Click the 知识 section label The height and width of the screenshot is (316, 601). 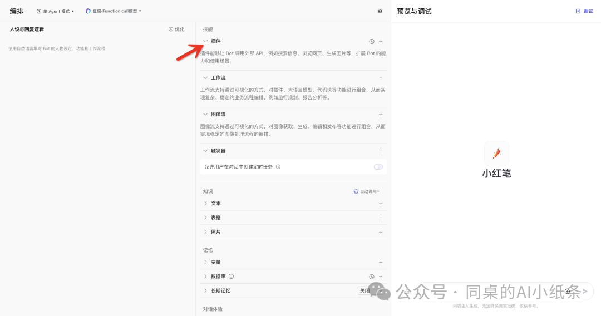point(208,191)
